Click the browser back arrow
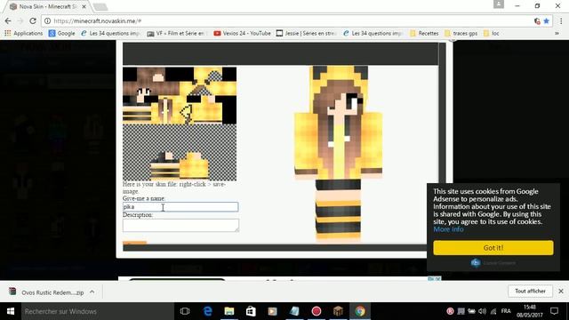Image resolution: width=569 pixels, height=320 pixels. click(8, 21)
